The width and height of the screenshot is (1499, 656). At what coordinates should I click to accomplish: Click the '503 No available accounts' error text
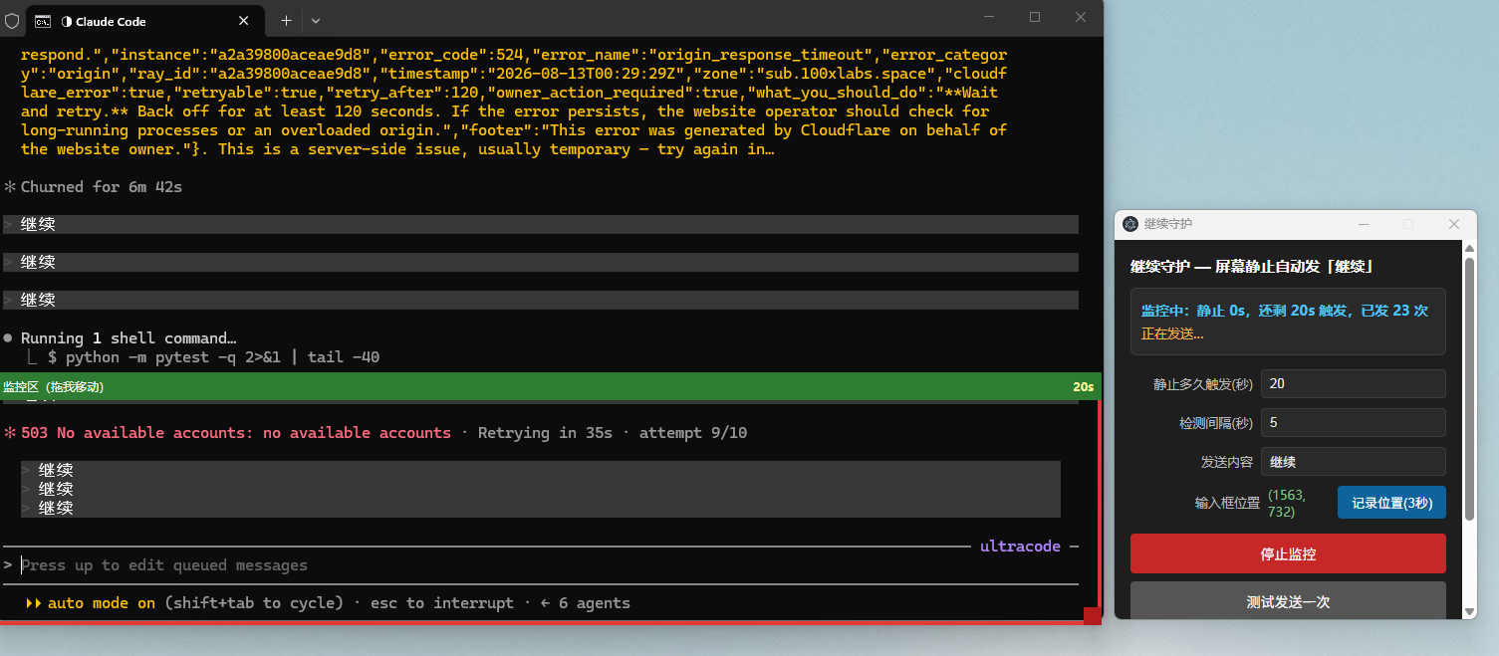pos(236,433)
